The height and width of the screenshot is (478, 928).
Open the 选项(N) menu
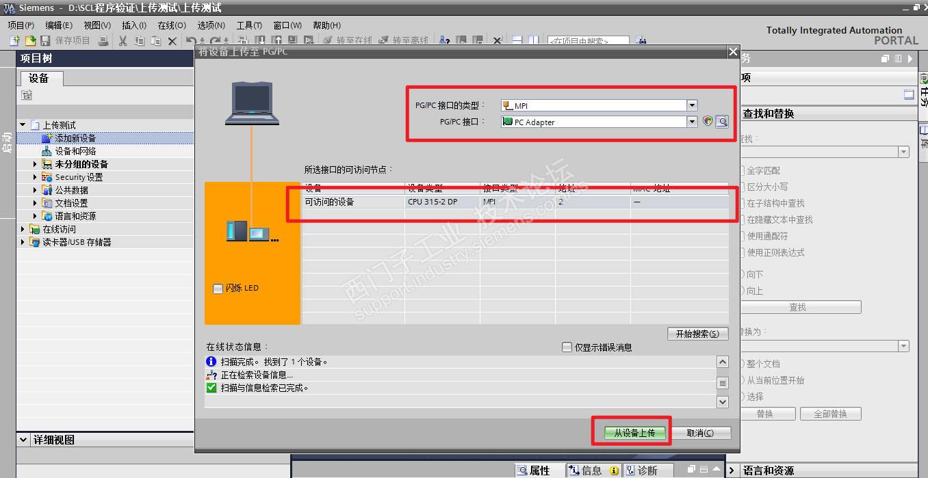point(211,25)
